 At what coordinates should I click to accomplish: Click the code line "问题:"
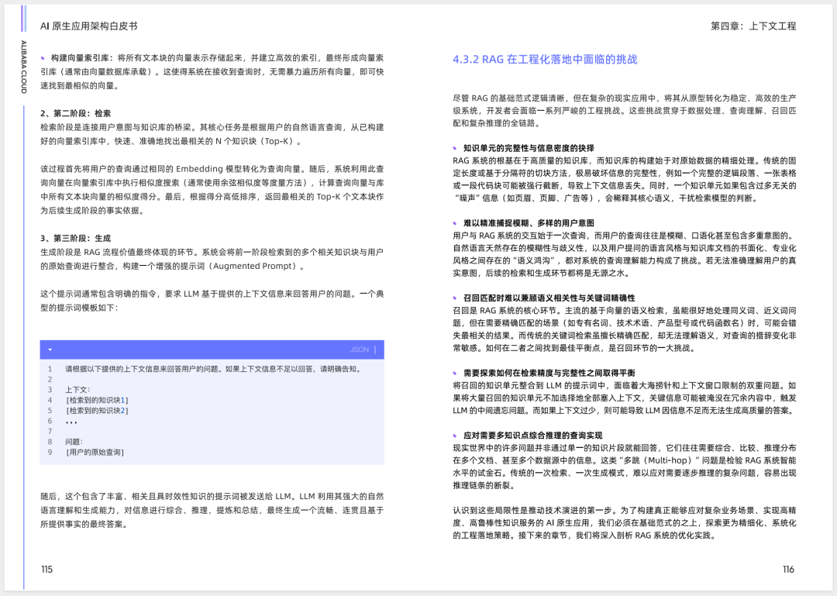click(74, 442)
